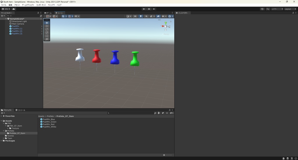Toggle 2D view mode
Image resolution: width=298 pixels, height=160 pixels.
(x=135, y=16)
